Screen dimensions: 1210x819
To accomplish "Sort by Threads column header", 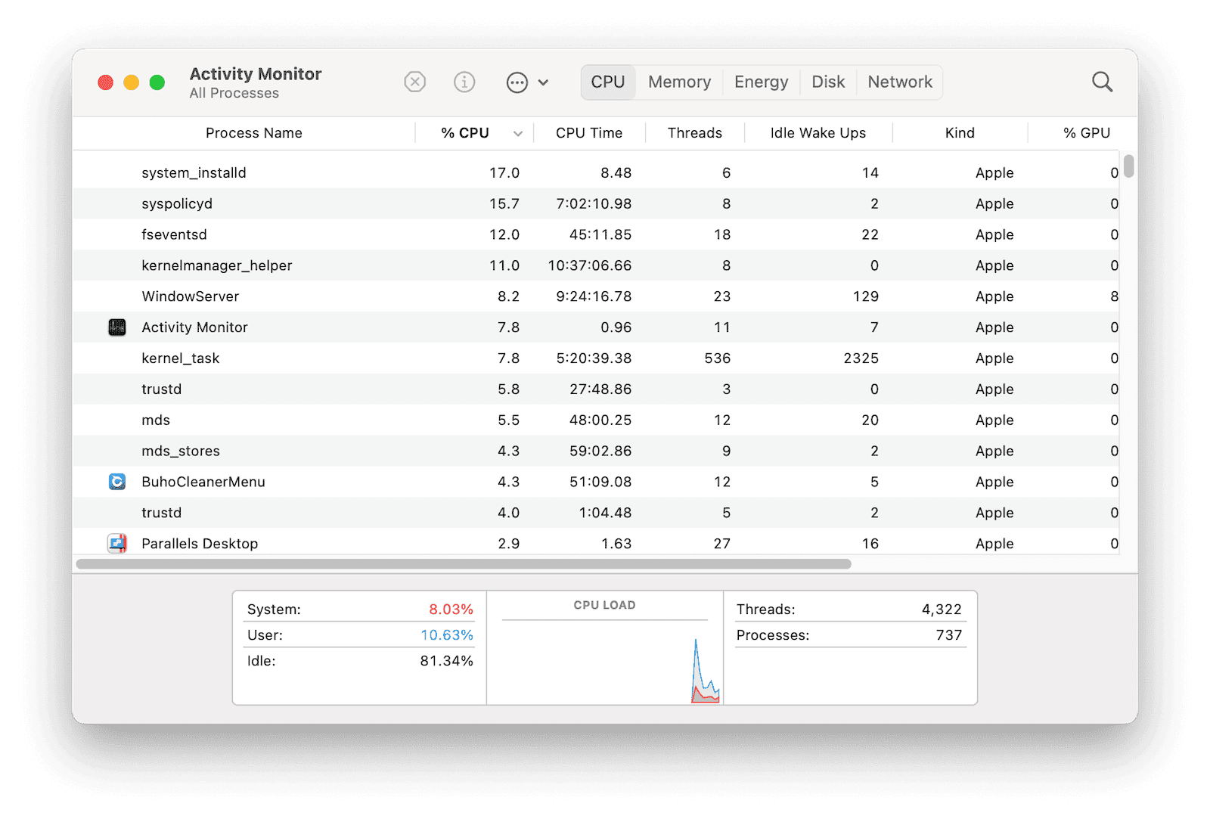I will (x=695, y=133).
